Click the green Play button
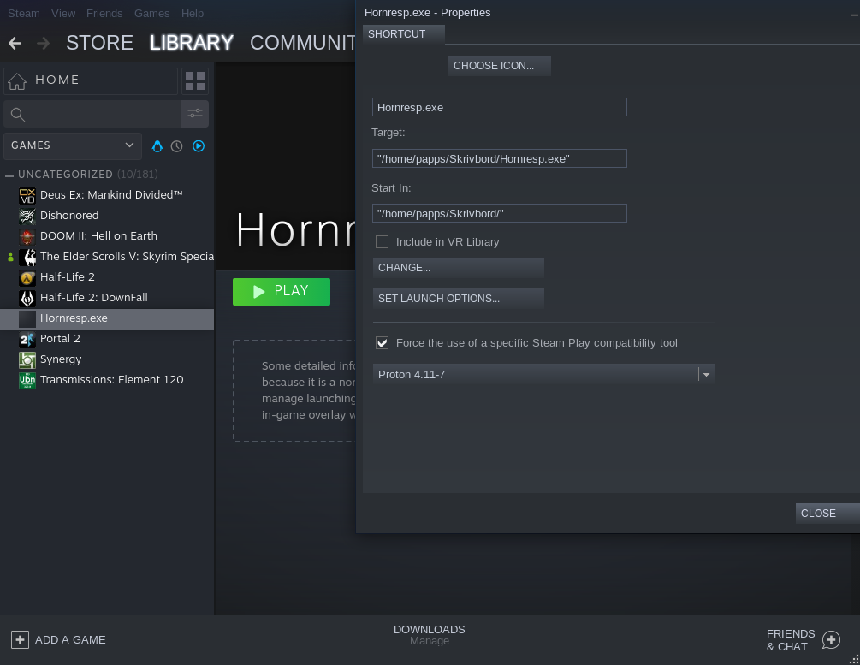 click(x=282, y=291)
